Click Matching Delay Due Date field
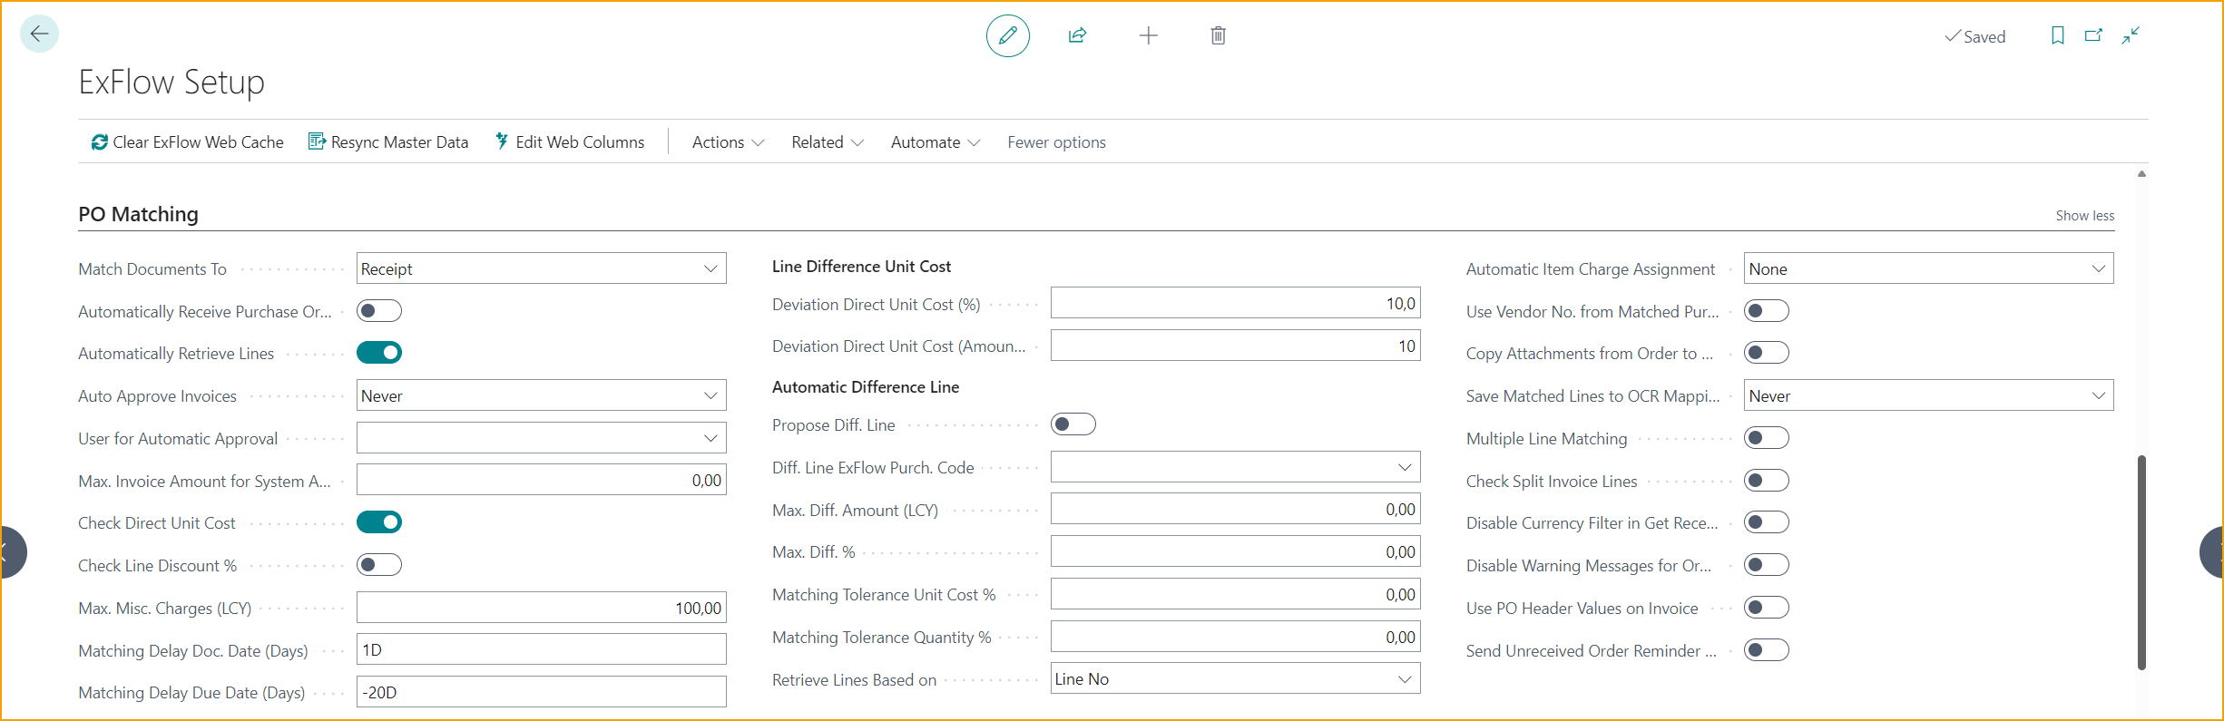2224x721 pixels. coord(542,692)
